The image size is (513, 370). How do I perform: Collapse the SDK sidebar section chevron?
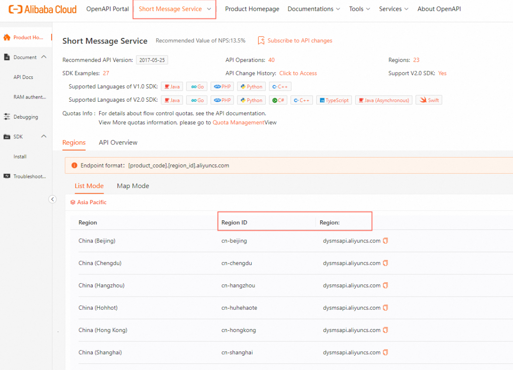(x=44, y=136)
